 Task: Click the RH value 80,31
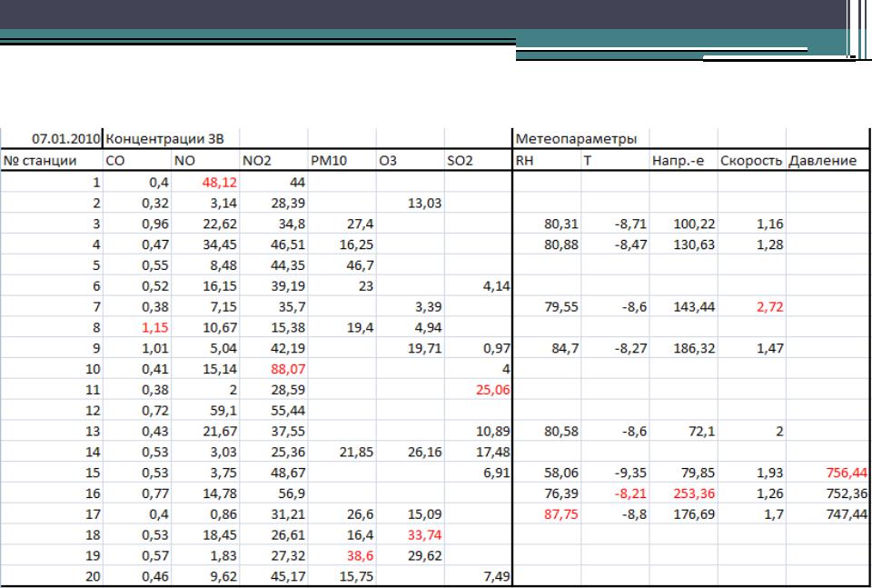tap(561, 224)
